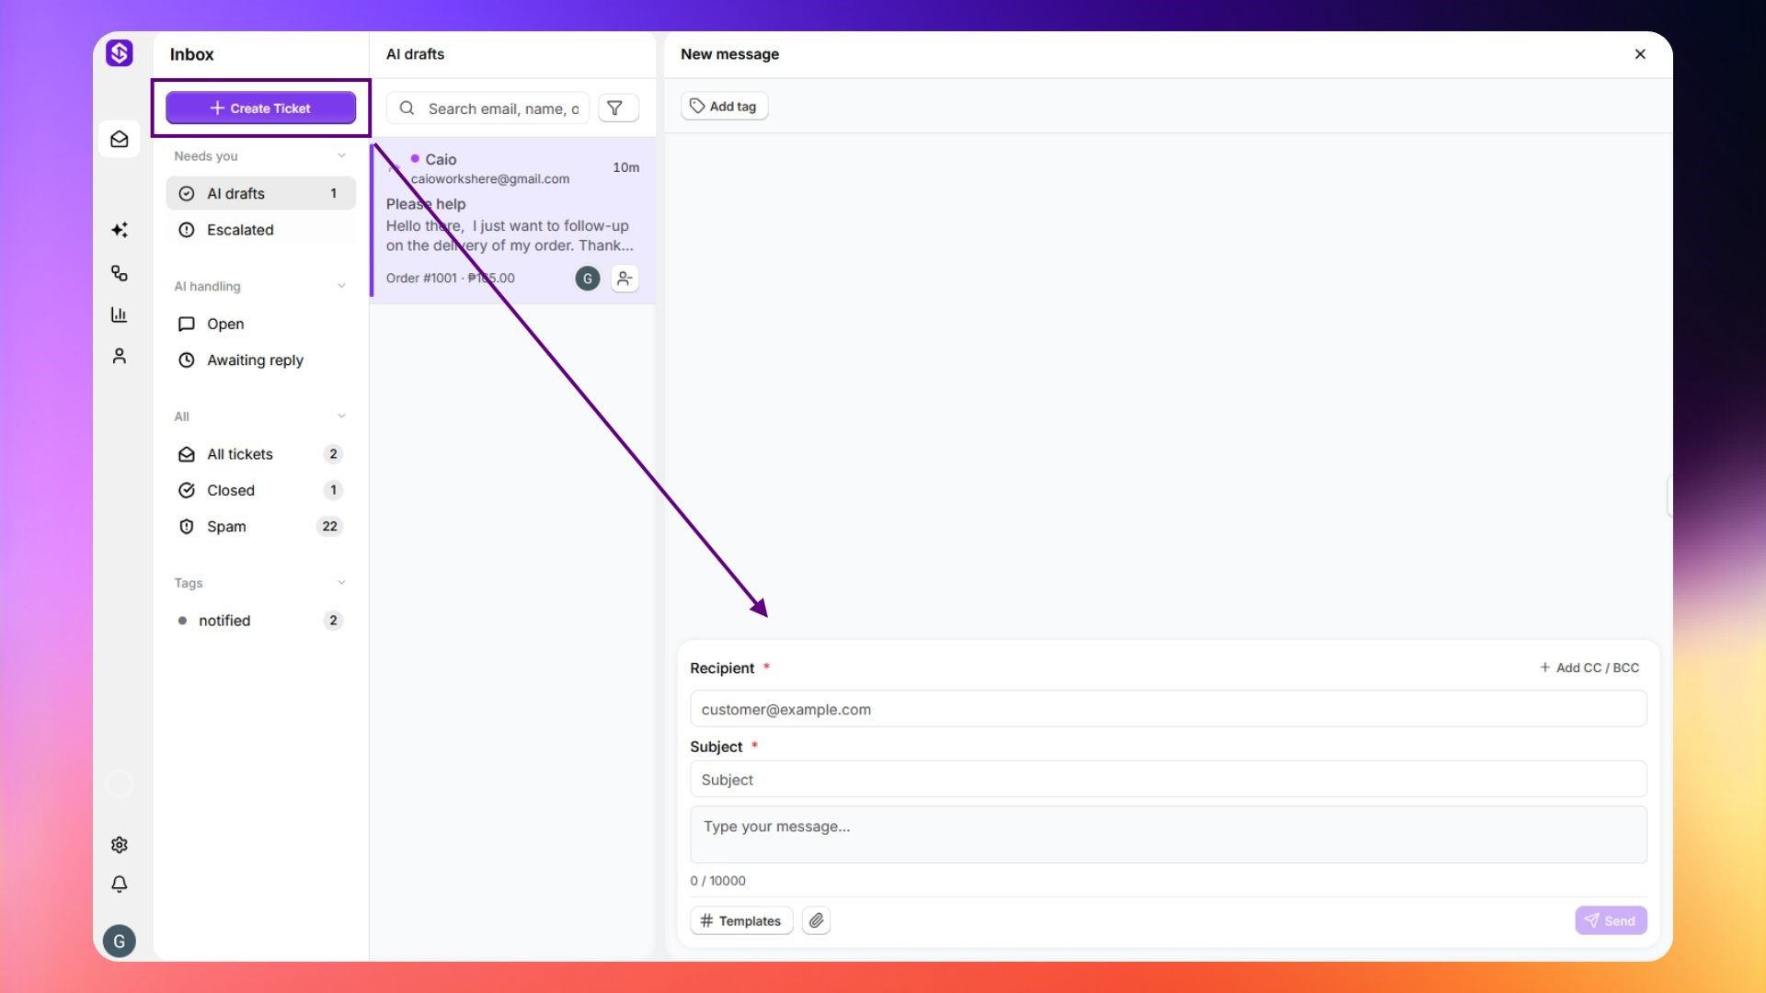This screenshot has height=993, width=1766.
Task: Click the assign agent icon on Caio's ticket
Action: (x=625, y=279)
